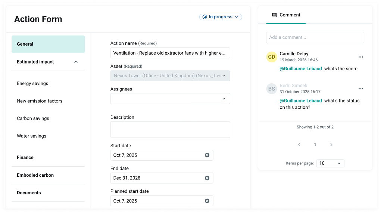
Task: Open Energy savings section
Action: (32, 83)
